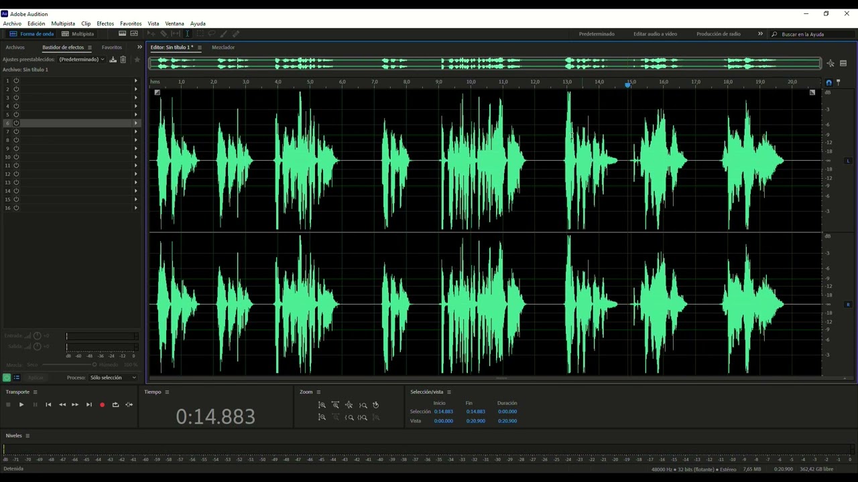This screenshot has width=858, height=482.
Task: Open the Proceso Sólo selección dropdown
Action: click(x=113, y=378)
